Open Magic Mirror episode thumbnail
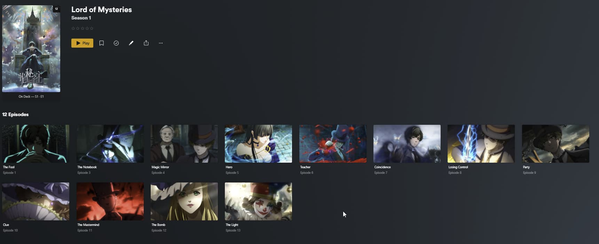Screen dimensions: 599x244 click(184, 144)
